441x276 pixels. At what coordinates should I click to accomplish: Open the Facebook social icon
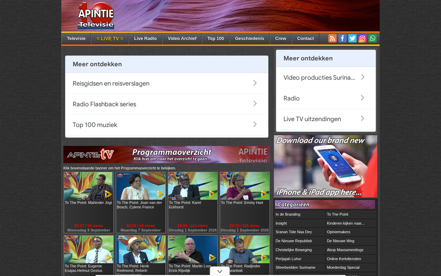click(x=342, y=38)
